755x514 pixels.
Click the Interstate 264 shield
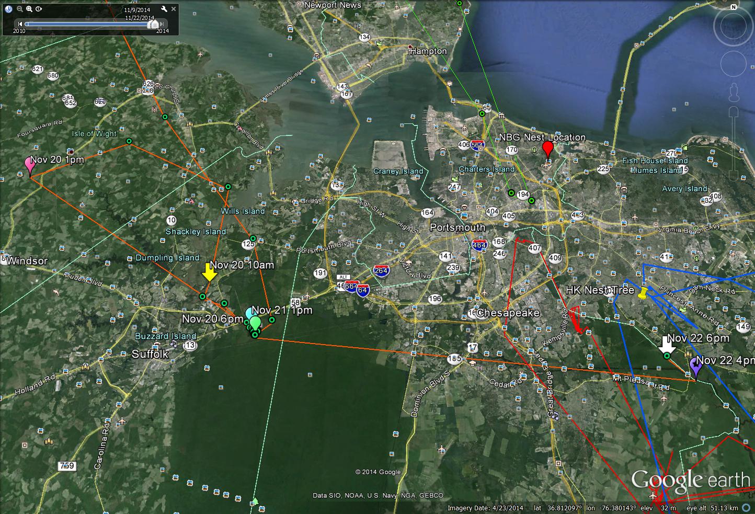tap(381, 270)
